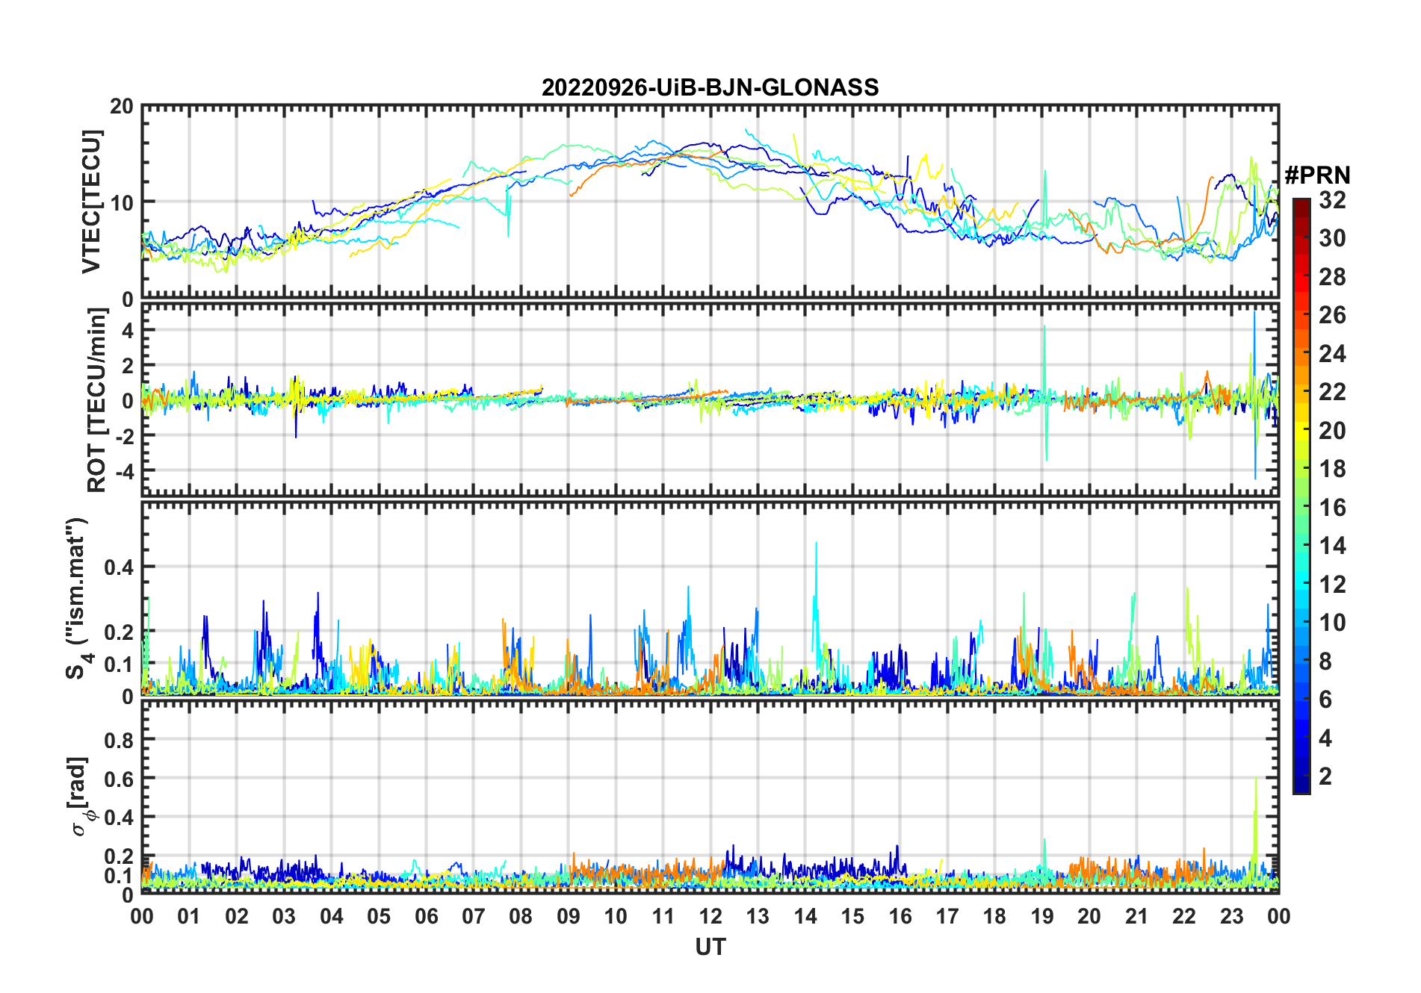Click x-axis tick label 03
This screenshot has width=1421, height=993.
[284, 916]
